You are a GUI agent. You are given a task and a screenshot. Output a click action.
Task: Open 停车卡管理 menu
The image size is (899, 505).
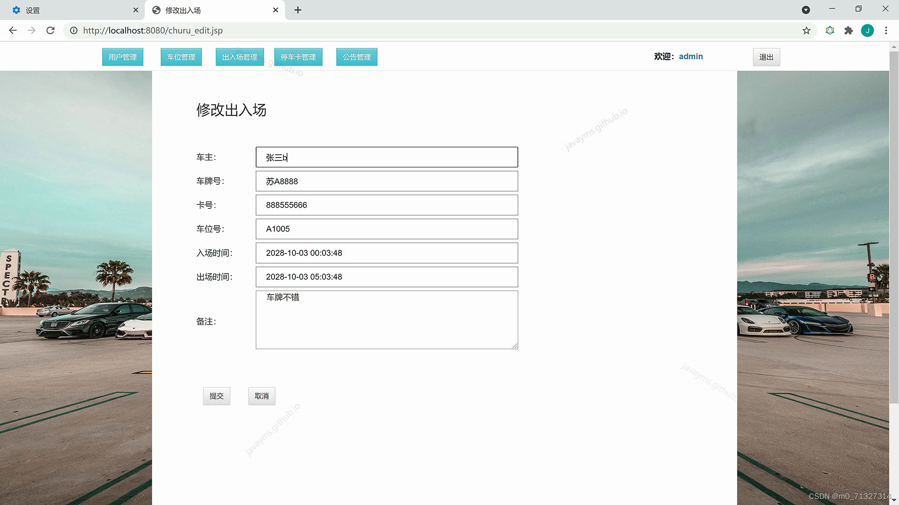298,57
